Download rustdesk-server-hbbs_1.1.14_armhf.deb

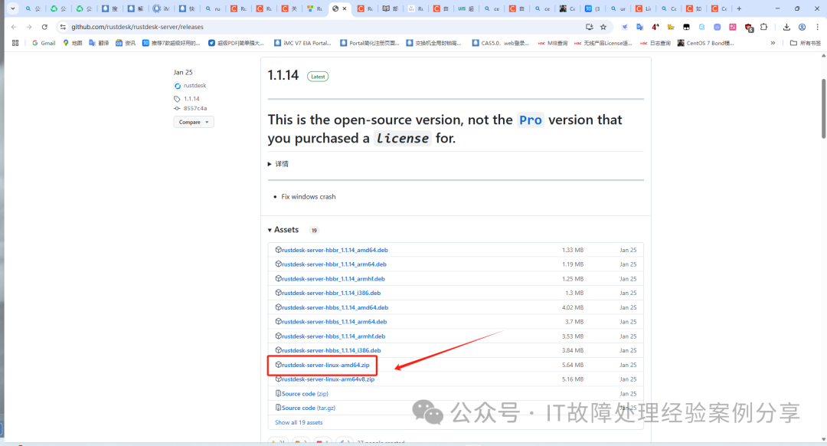pos(333,336)
